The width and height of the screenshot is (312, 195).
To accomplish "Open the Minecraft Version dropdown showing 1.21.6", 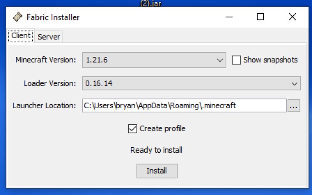I will [x=154, y=60].
